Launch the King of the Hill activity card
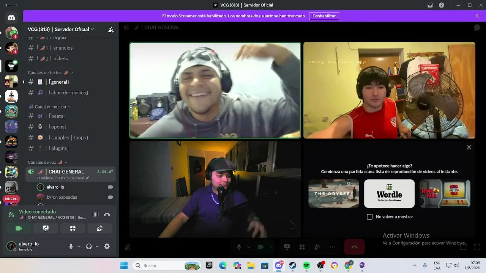486x273 pixels. (445, 193)
